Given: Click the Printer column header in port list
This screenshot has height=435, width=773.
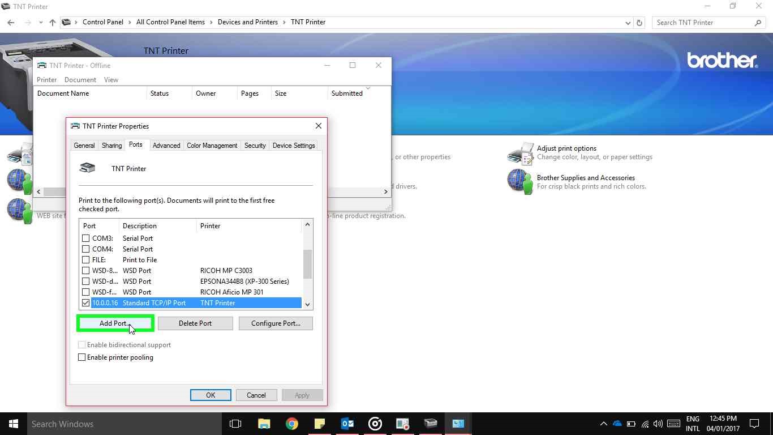Looking at the screenshot, I should 249,226.
